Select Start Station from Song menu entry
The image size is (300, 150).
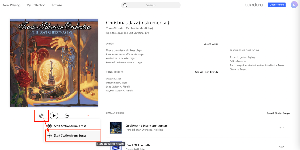[73, 136]
